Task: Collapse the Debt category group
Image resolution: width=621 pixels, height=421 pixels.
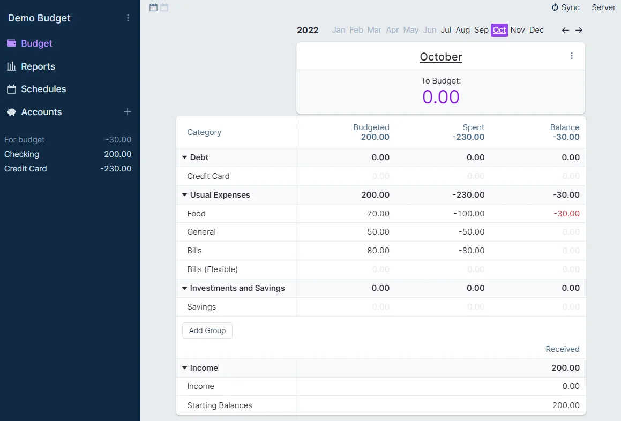Action: pyautogui.click(x=185, y=157)
